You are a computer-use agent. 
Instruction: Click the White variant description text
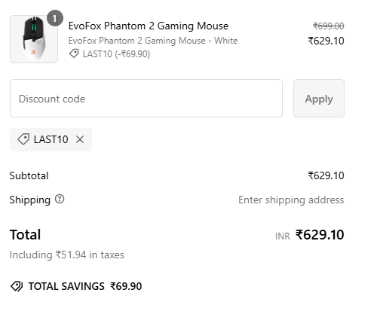tap(153, 41)
